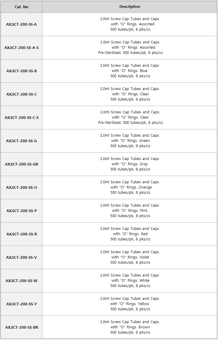Screen dimensions: 218x340
Task: Click the Description column header
Action: (130, 7)
